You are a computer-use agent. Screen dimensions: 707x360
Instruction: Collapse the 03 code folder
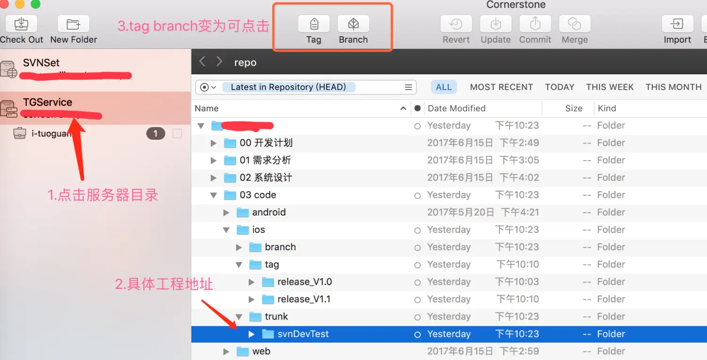[x=214, y=195]
